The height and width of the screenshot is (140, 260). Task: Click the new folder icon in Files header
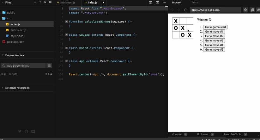pyautogui.click(x=50, y=2)
